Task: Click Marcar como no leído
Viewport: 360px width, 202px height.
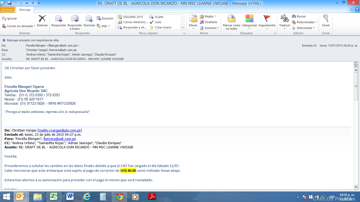Action: click(231, 19)
